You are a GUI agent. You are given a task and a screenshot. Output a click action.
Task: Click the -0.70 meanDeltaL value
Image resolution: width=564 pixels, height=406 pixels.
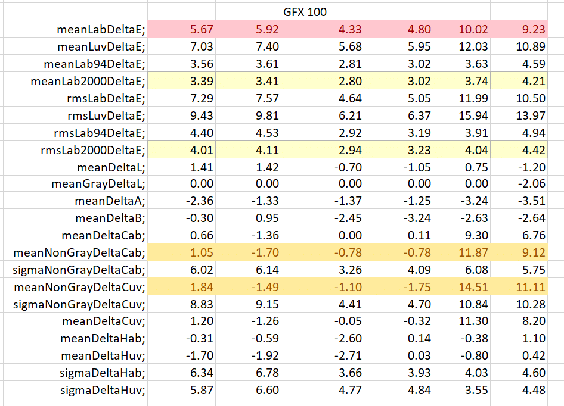click(348, 167)
